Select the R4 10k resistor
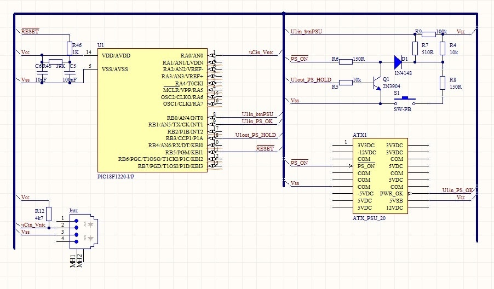The image size is (494, 289). [x=442, y=49]
